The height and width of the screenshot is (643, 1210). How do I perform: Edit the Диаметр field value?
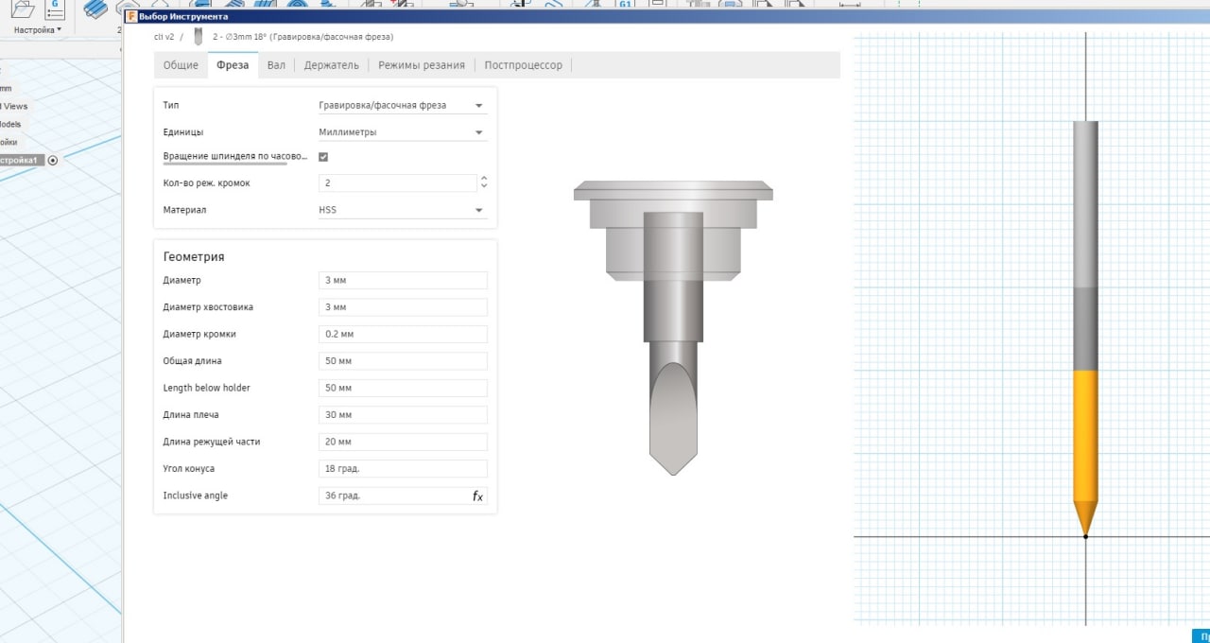403,281
